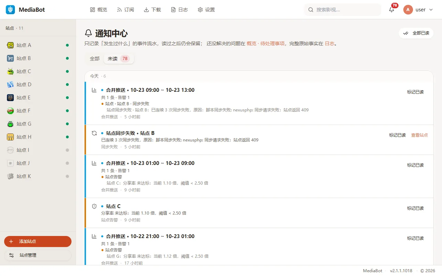
Task: Focus the 搜索影视 search field
Action: pyautogui.click(x=343, y=10)
